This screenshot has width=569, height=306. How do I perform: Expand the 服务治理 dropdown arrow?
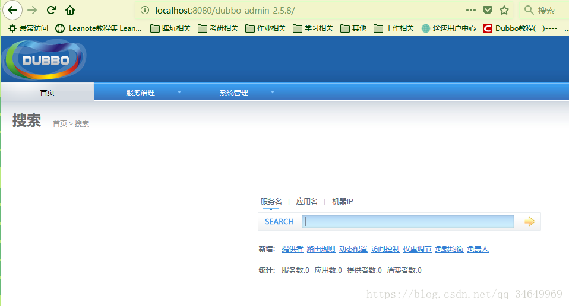(x=179, y=92)
